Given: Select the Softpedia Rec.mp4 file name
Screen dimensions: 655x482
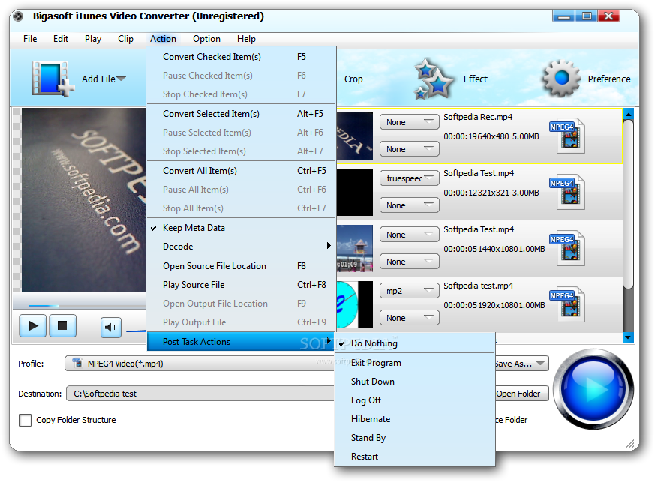Looking at the screenshot, I should [478, 117].
